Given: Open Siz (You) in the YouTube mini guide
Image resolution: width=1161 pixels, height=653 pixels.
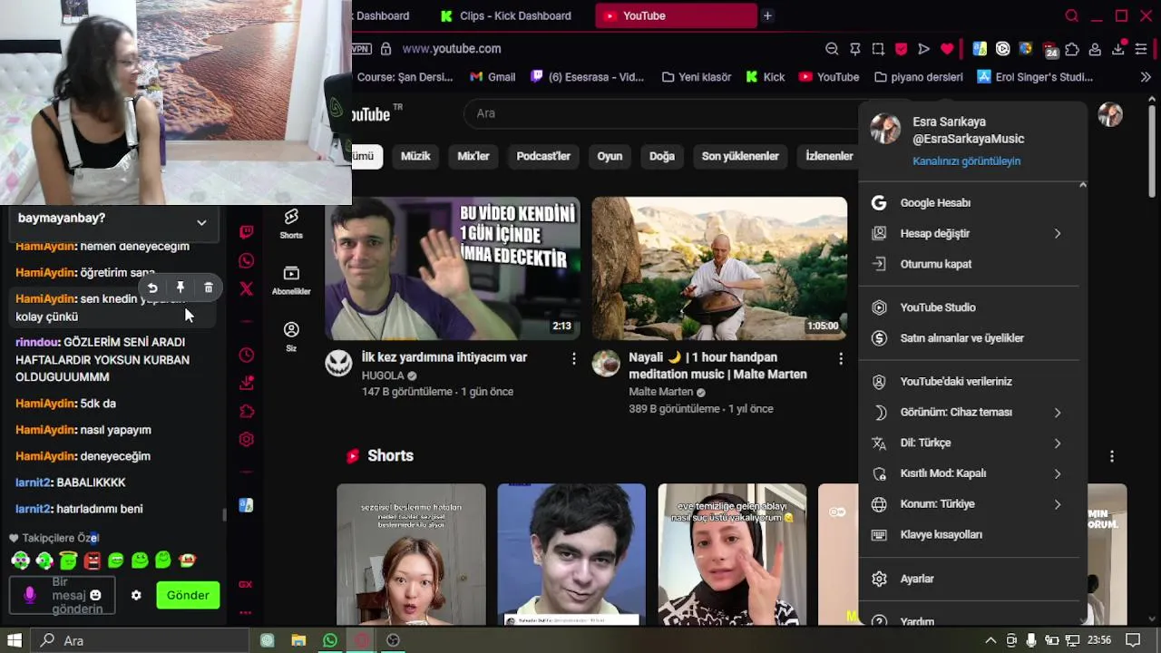Looking at the screenshot, I should tap(291, 336).
